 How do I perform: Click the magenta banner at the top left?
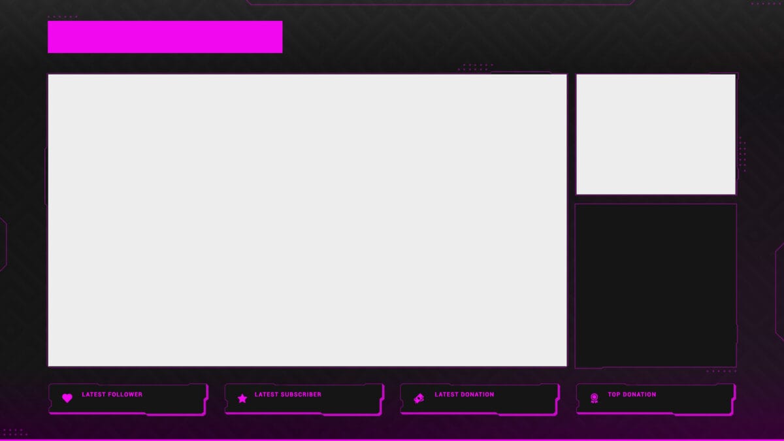pyautogui.click(x=164, y=37)
